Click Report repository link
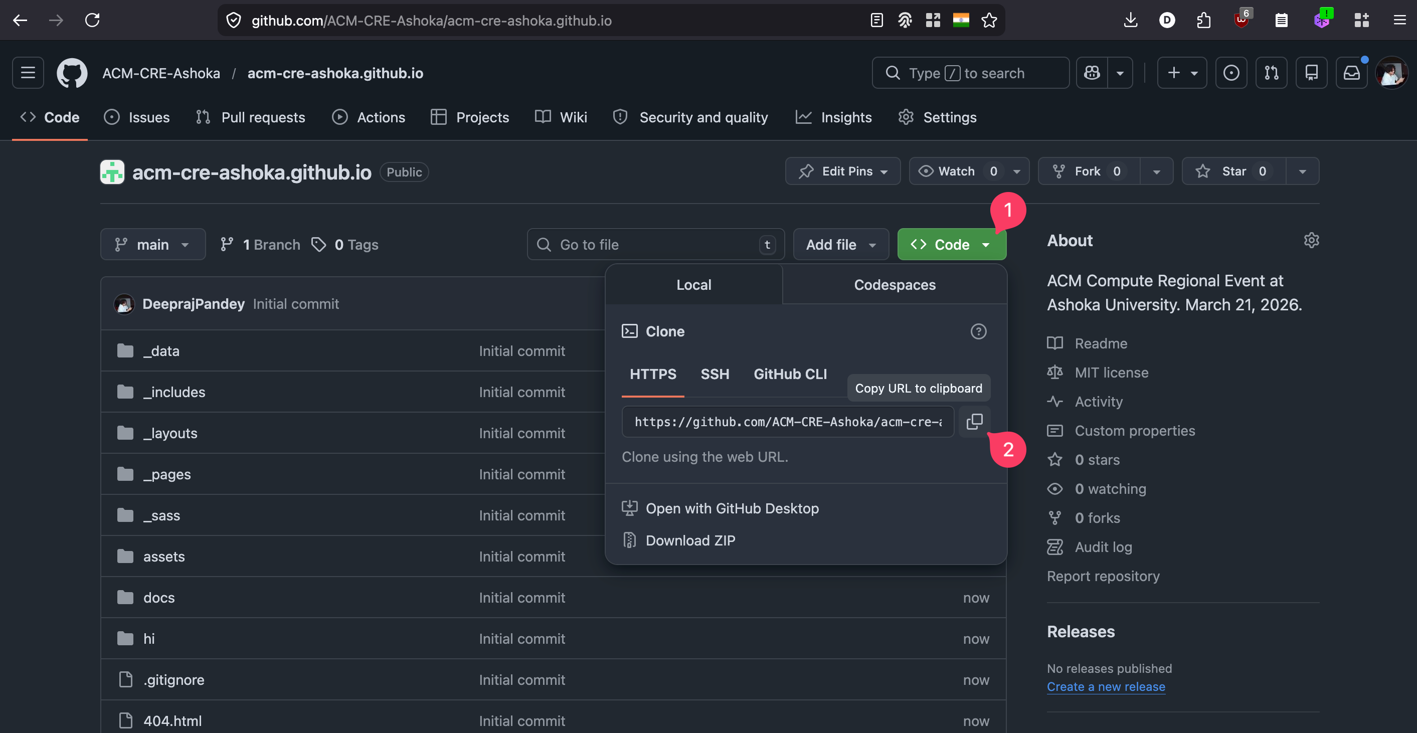The image size is (1417, 733). (x=1103, y=576)
